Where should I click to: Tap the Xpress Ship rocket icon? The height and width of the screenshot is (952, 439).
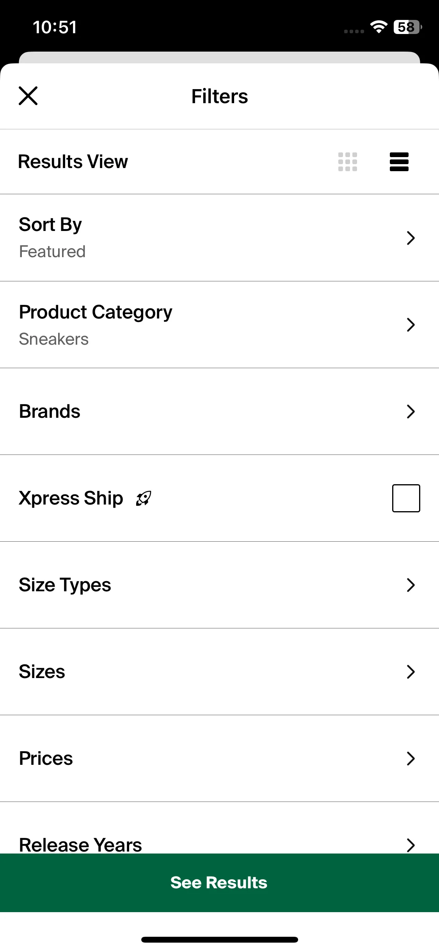(x=144, y=499)
